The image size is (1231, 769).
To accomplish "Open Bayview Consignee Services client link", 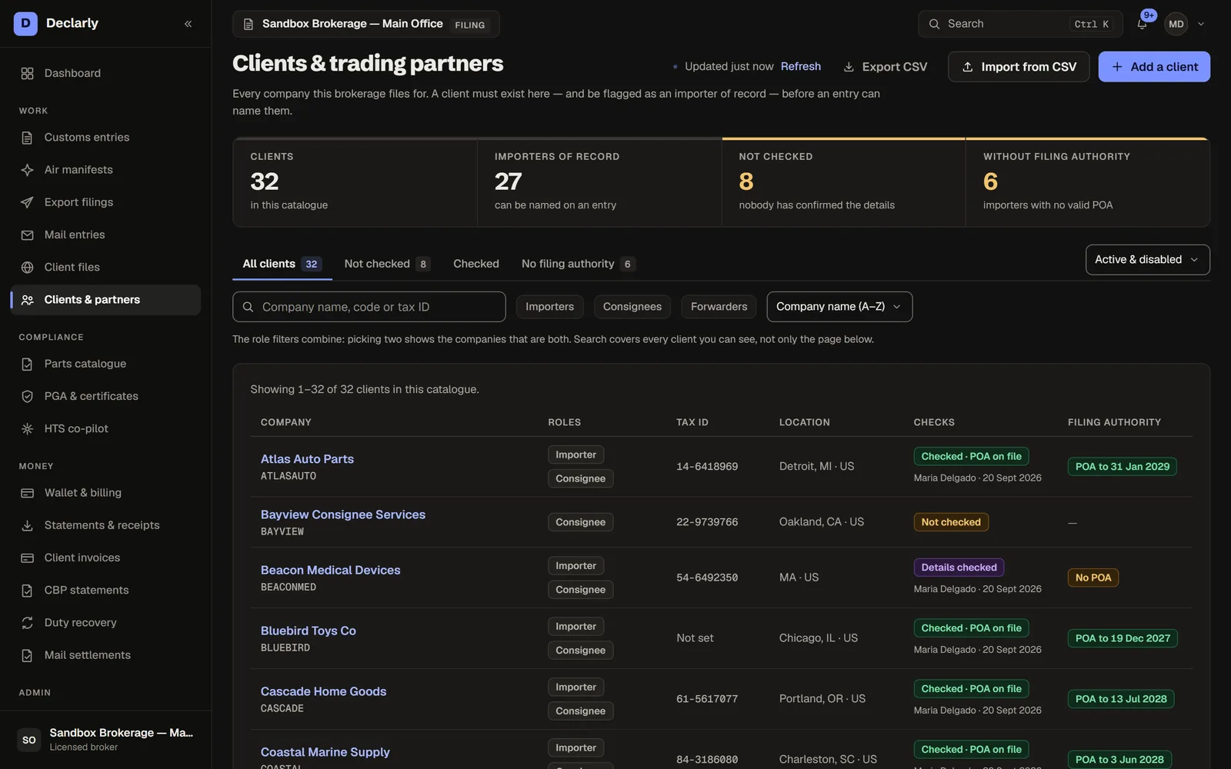I will pos(343,514).
